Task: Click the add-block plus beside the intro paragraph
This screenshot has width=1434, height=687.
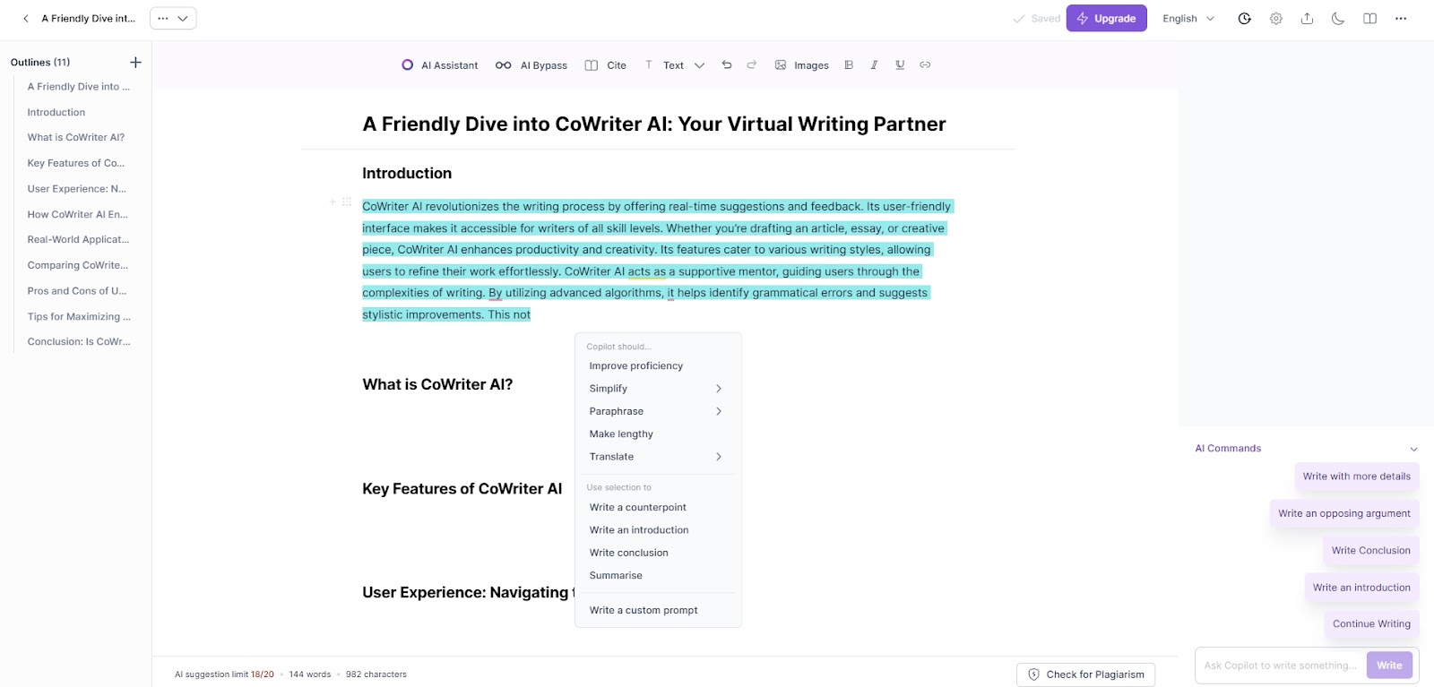Action: (x=333, y=202)
